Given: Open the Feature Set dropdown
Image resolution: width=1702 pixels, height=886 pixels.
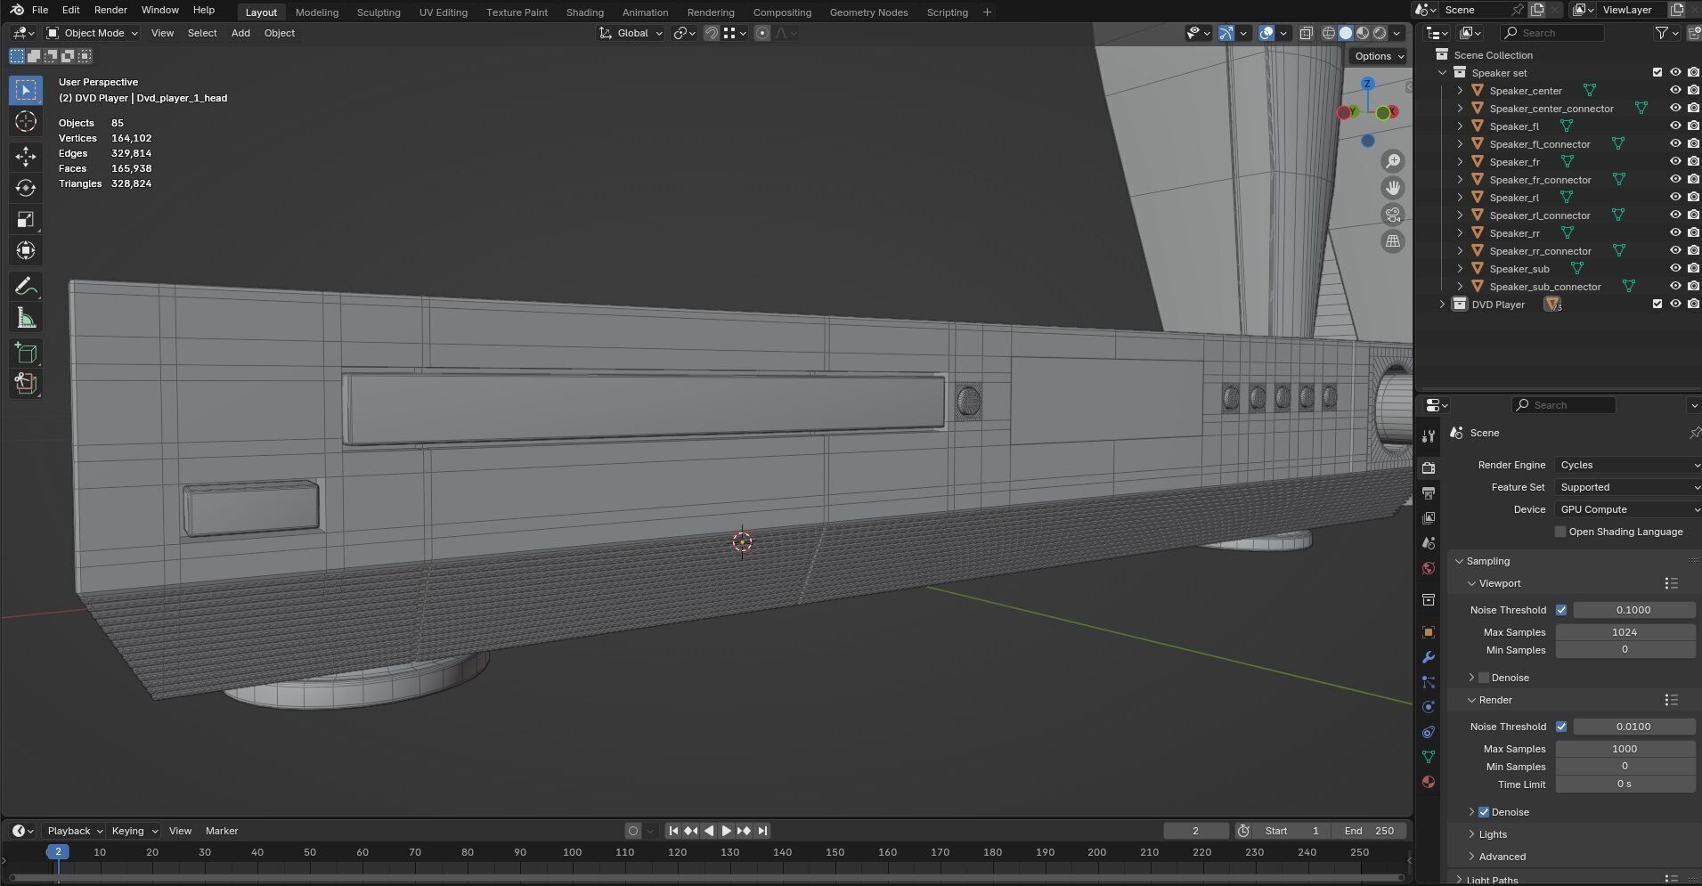Looking at the screenshot, I should click(1628, 487).
